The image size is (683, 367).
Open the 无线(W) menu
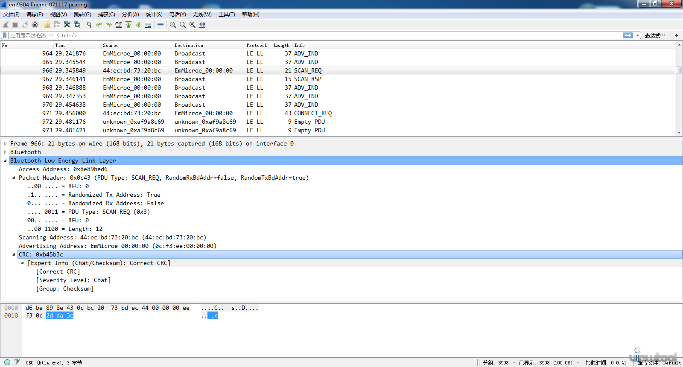tap(202, 15)
